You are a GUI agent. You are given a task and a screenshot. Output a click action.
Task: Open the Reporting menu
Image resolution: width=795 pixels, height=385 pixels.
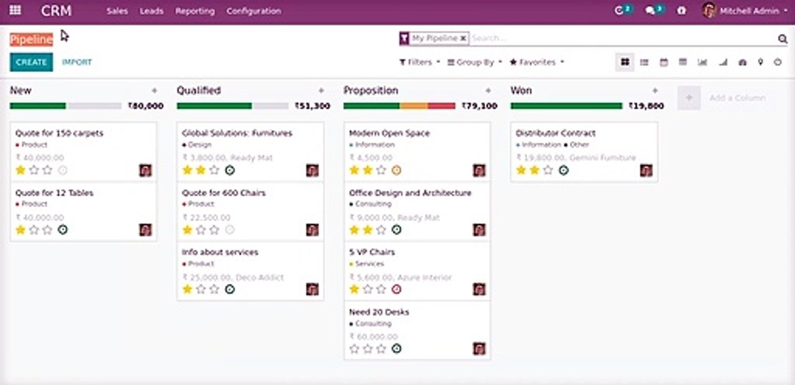pyautogui.click(x=195, y=11)
